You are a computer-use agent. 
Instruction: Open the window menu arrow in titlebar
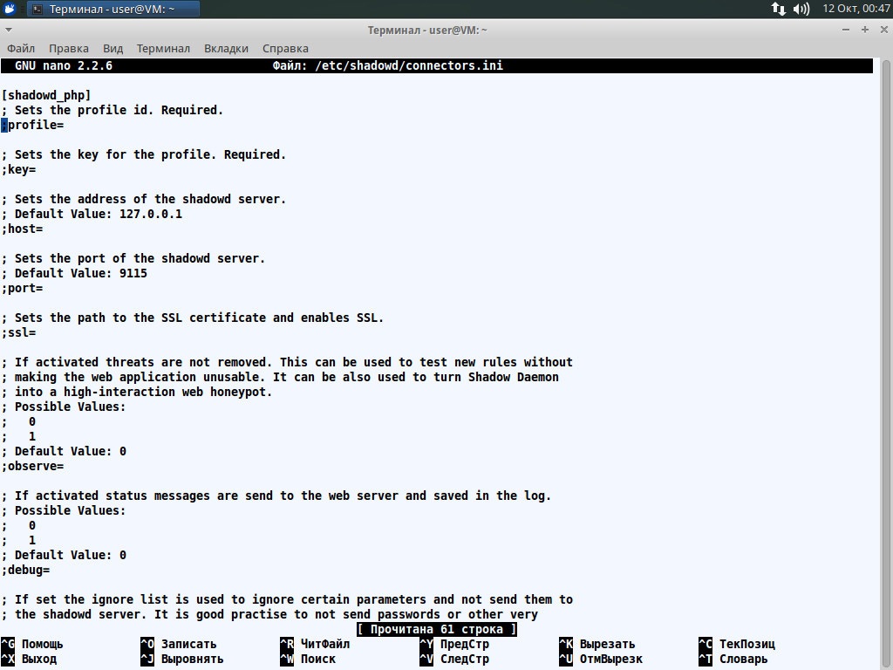[9, 30]
